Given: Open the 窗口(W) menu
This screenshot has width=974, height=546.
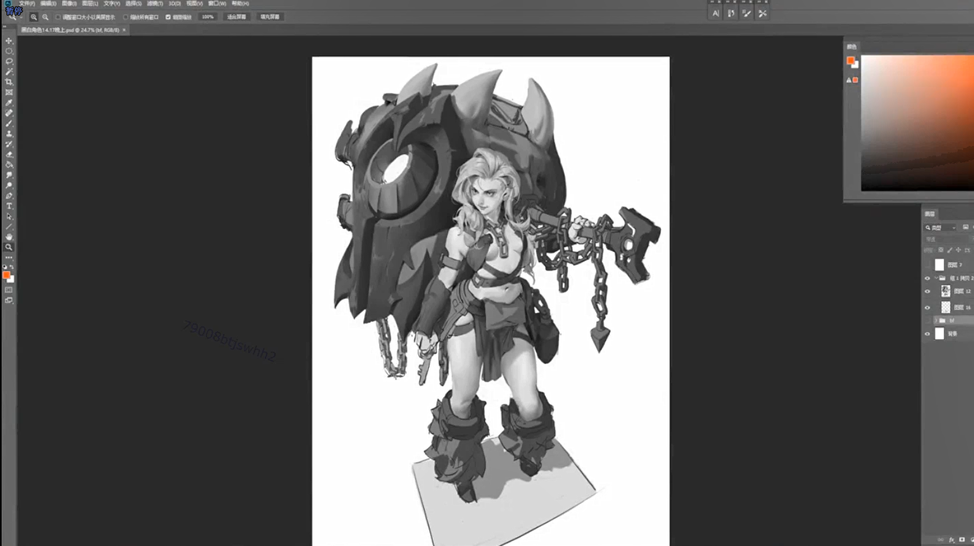Looking at the screenshot, I should [217, 4].
